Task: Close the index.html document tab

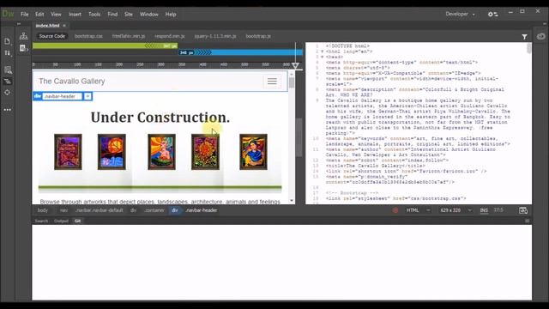Action: 64,26
